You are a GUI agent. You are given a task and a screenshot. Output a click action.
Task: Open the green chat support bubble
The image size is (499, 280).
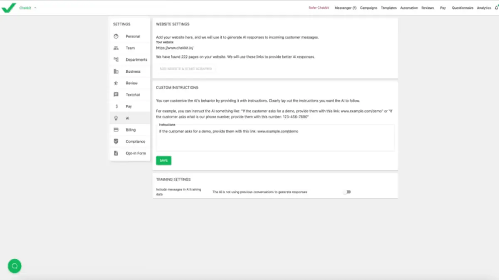tap(15, 266)
